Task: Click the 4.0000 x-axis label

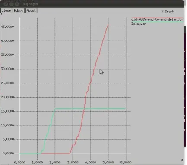Action: (91, 162)
